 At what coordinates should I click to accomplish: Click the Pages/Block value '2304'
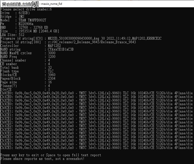(52, 79)
